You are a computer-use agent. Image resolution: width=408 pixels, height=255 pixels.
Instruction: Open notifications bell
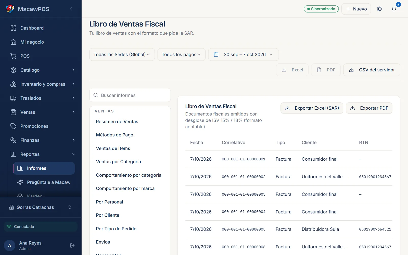click(394, 9)
